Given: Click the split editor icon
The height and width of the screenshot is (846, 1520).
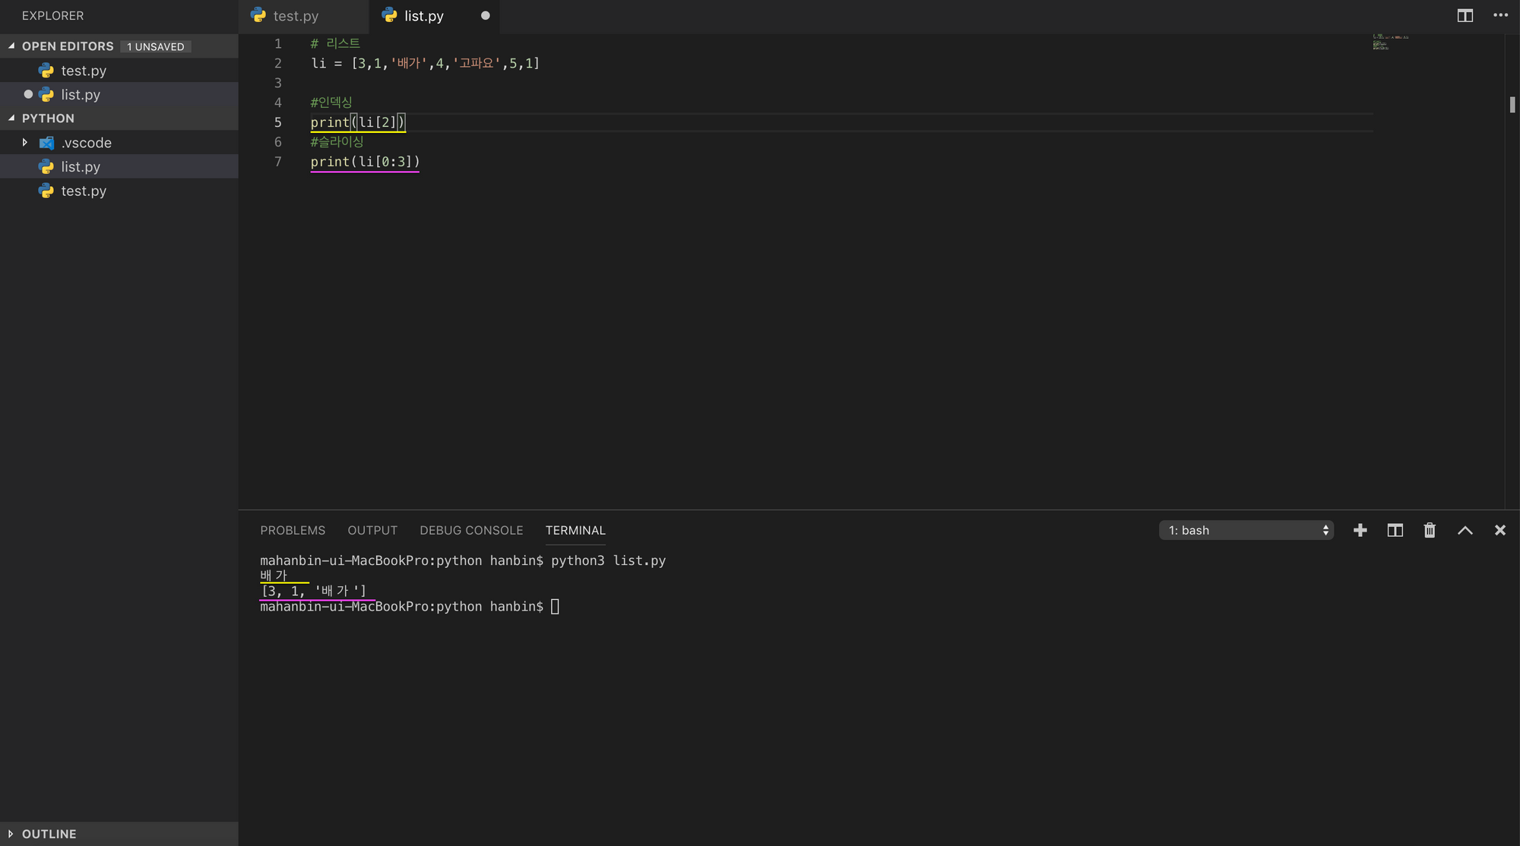Looking at the screenshot, I should click(1465, 15).
